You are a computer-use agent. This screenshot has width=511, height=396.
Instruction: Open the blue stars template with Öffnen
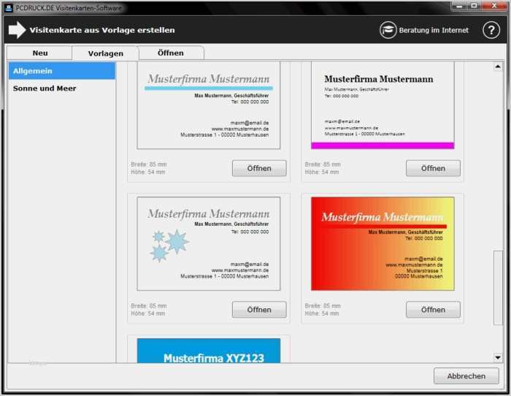coord(259,309)
